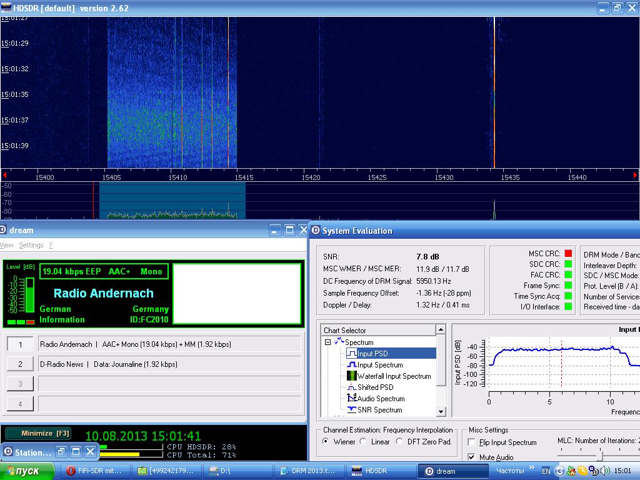
Task: Maximize the Station window
Action: click(76, 451)
